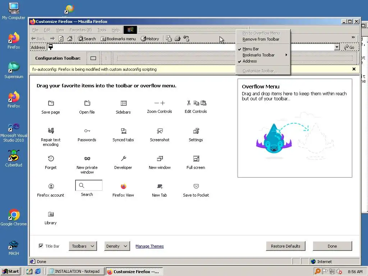
Task: Click the Go button next to address bar
Action: point(349,47)
